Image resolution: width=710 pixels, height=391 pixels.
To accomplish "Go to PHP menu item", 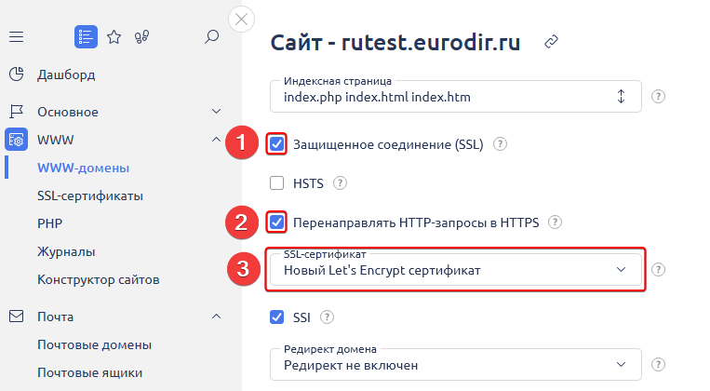I will tap(49, 223).
